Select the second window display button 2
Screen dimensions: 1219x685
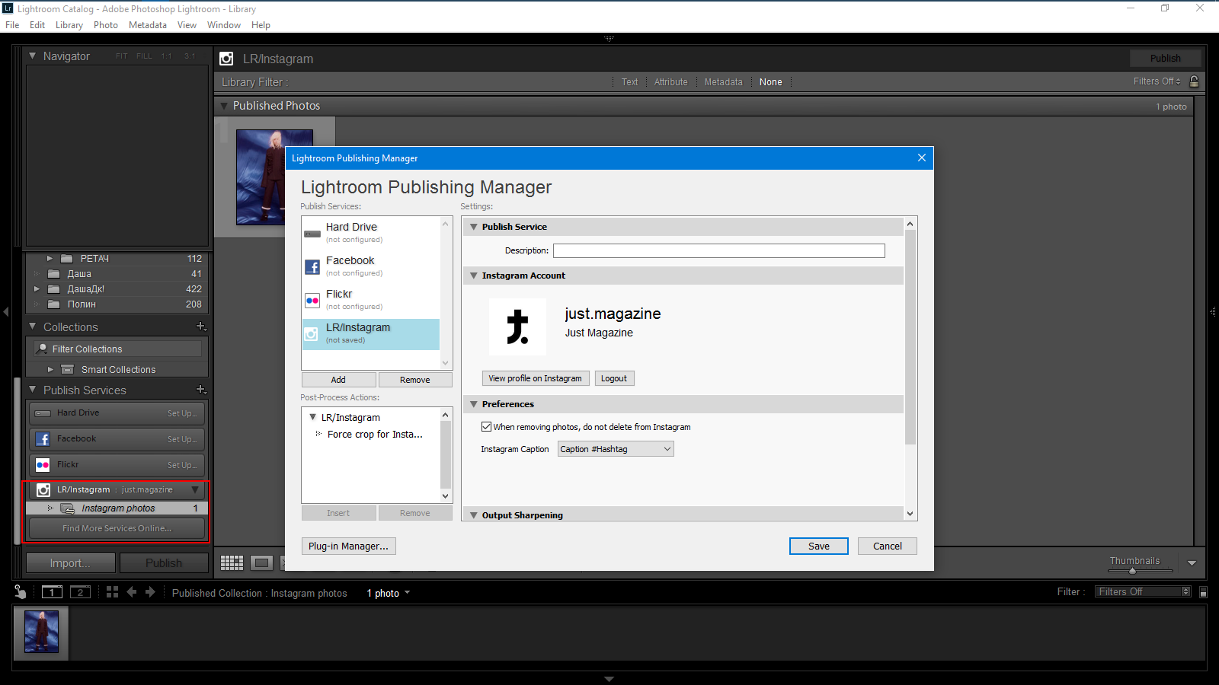pos(80,592)
